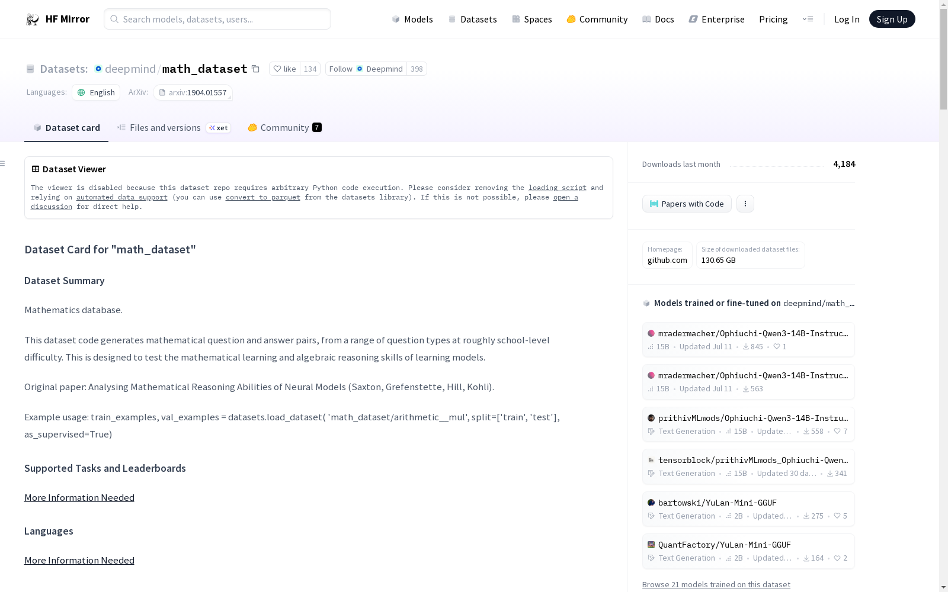Open QuantFactory/YuLan-Mini-GGUF model card

(x=748, y=551)
